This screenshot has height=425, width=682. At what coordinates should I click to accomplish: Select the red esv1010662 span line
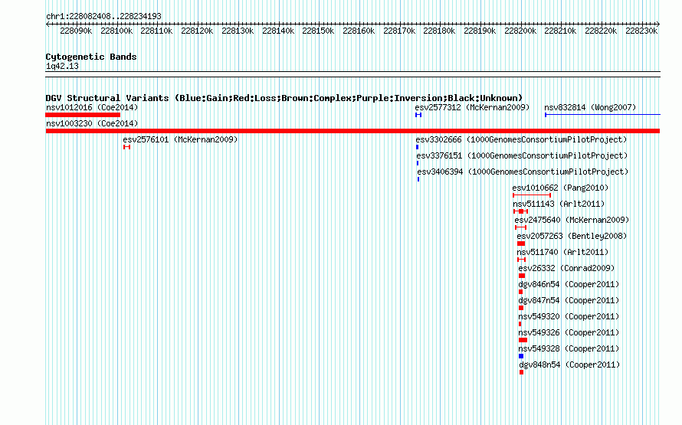tap(532, 195)
